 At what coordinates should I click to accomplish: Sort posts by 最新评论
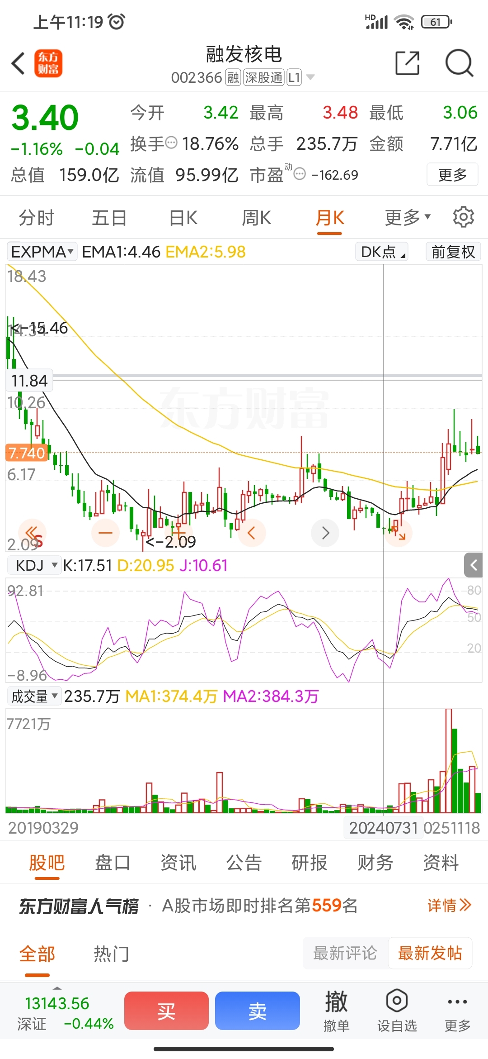point(345,953)
